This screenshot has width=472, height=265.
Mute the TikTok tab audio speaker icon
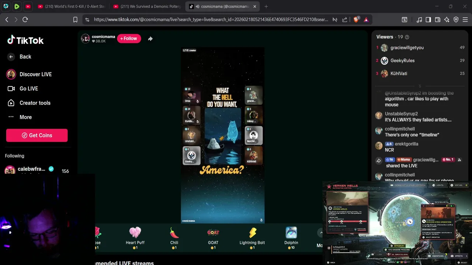coord(198,7)
